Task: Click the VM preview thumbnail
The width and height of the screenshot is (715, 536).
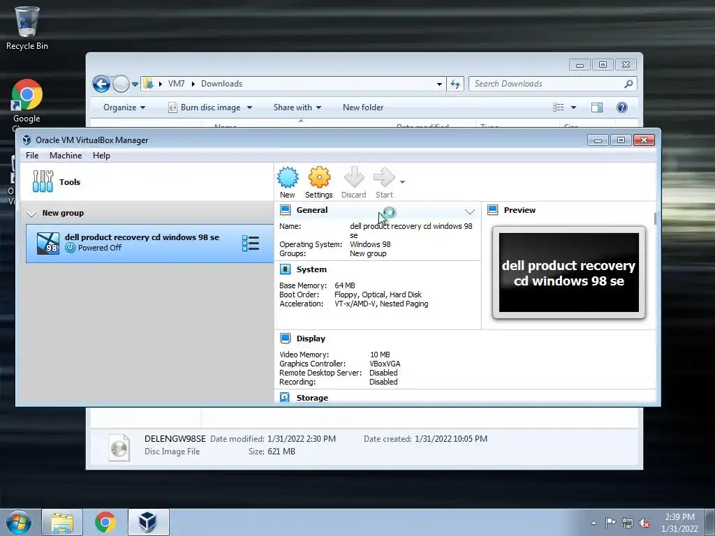Action: tap(568, 273)
